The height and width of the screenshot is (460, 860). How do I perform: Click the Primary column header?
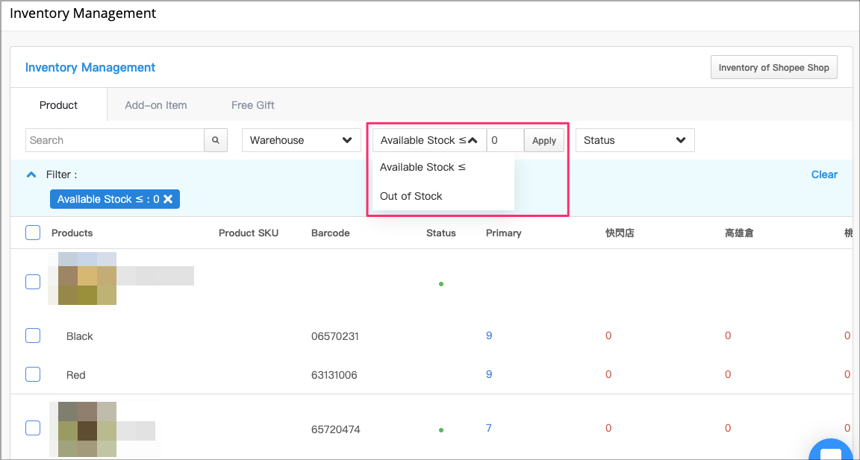pos(503,233)
